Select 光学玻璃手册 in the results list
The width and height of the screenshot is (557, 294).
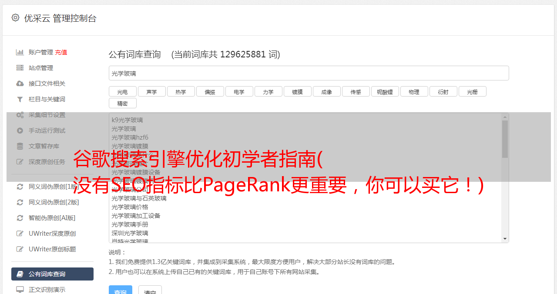pyautogui.click(x=130, y=224)
